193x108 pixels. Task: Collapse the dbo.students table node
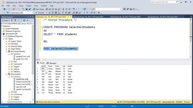coord(6,74)
